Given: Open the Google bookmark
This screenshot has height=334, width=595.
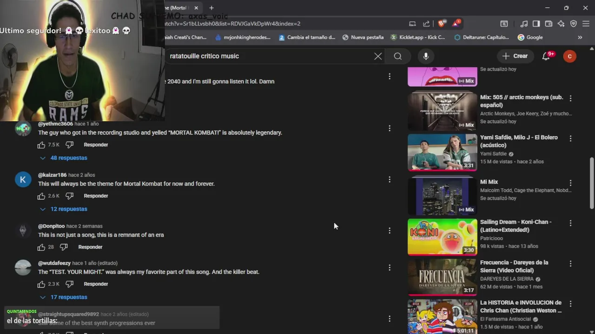Looking at the screenshot, I should coord(530,37).
